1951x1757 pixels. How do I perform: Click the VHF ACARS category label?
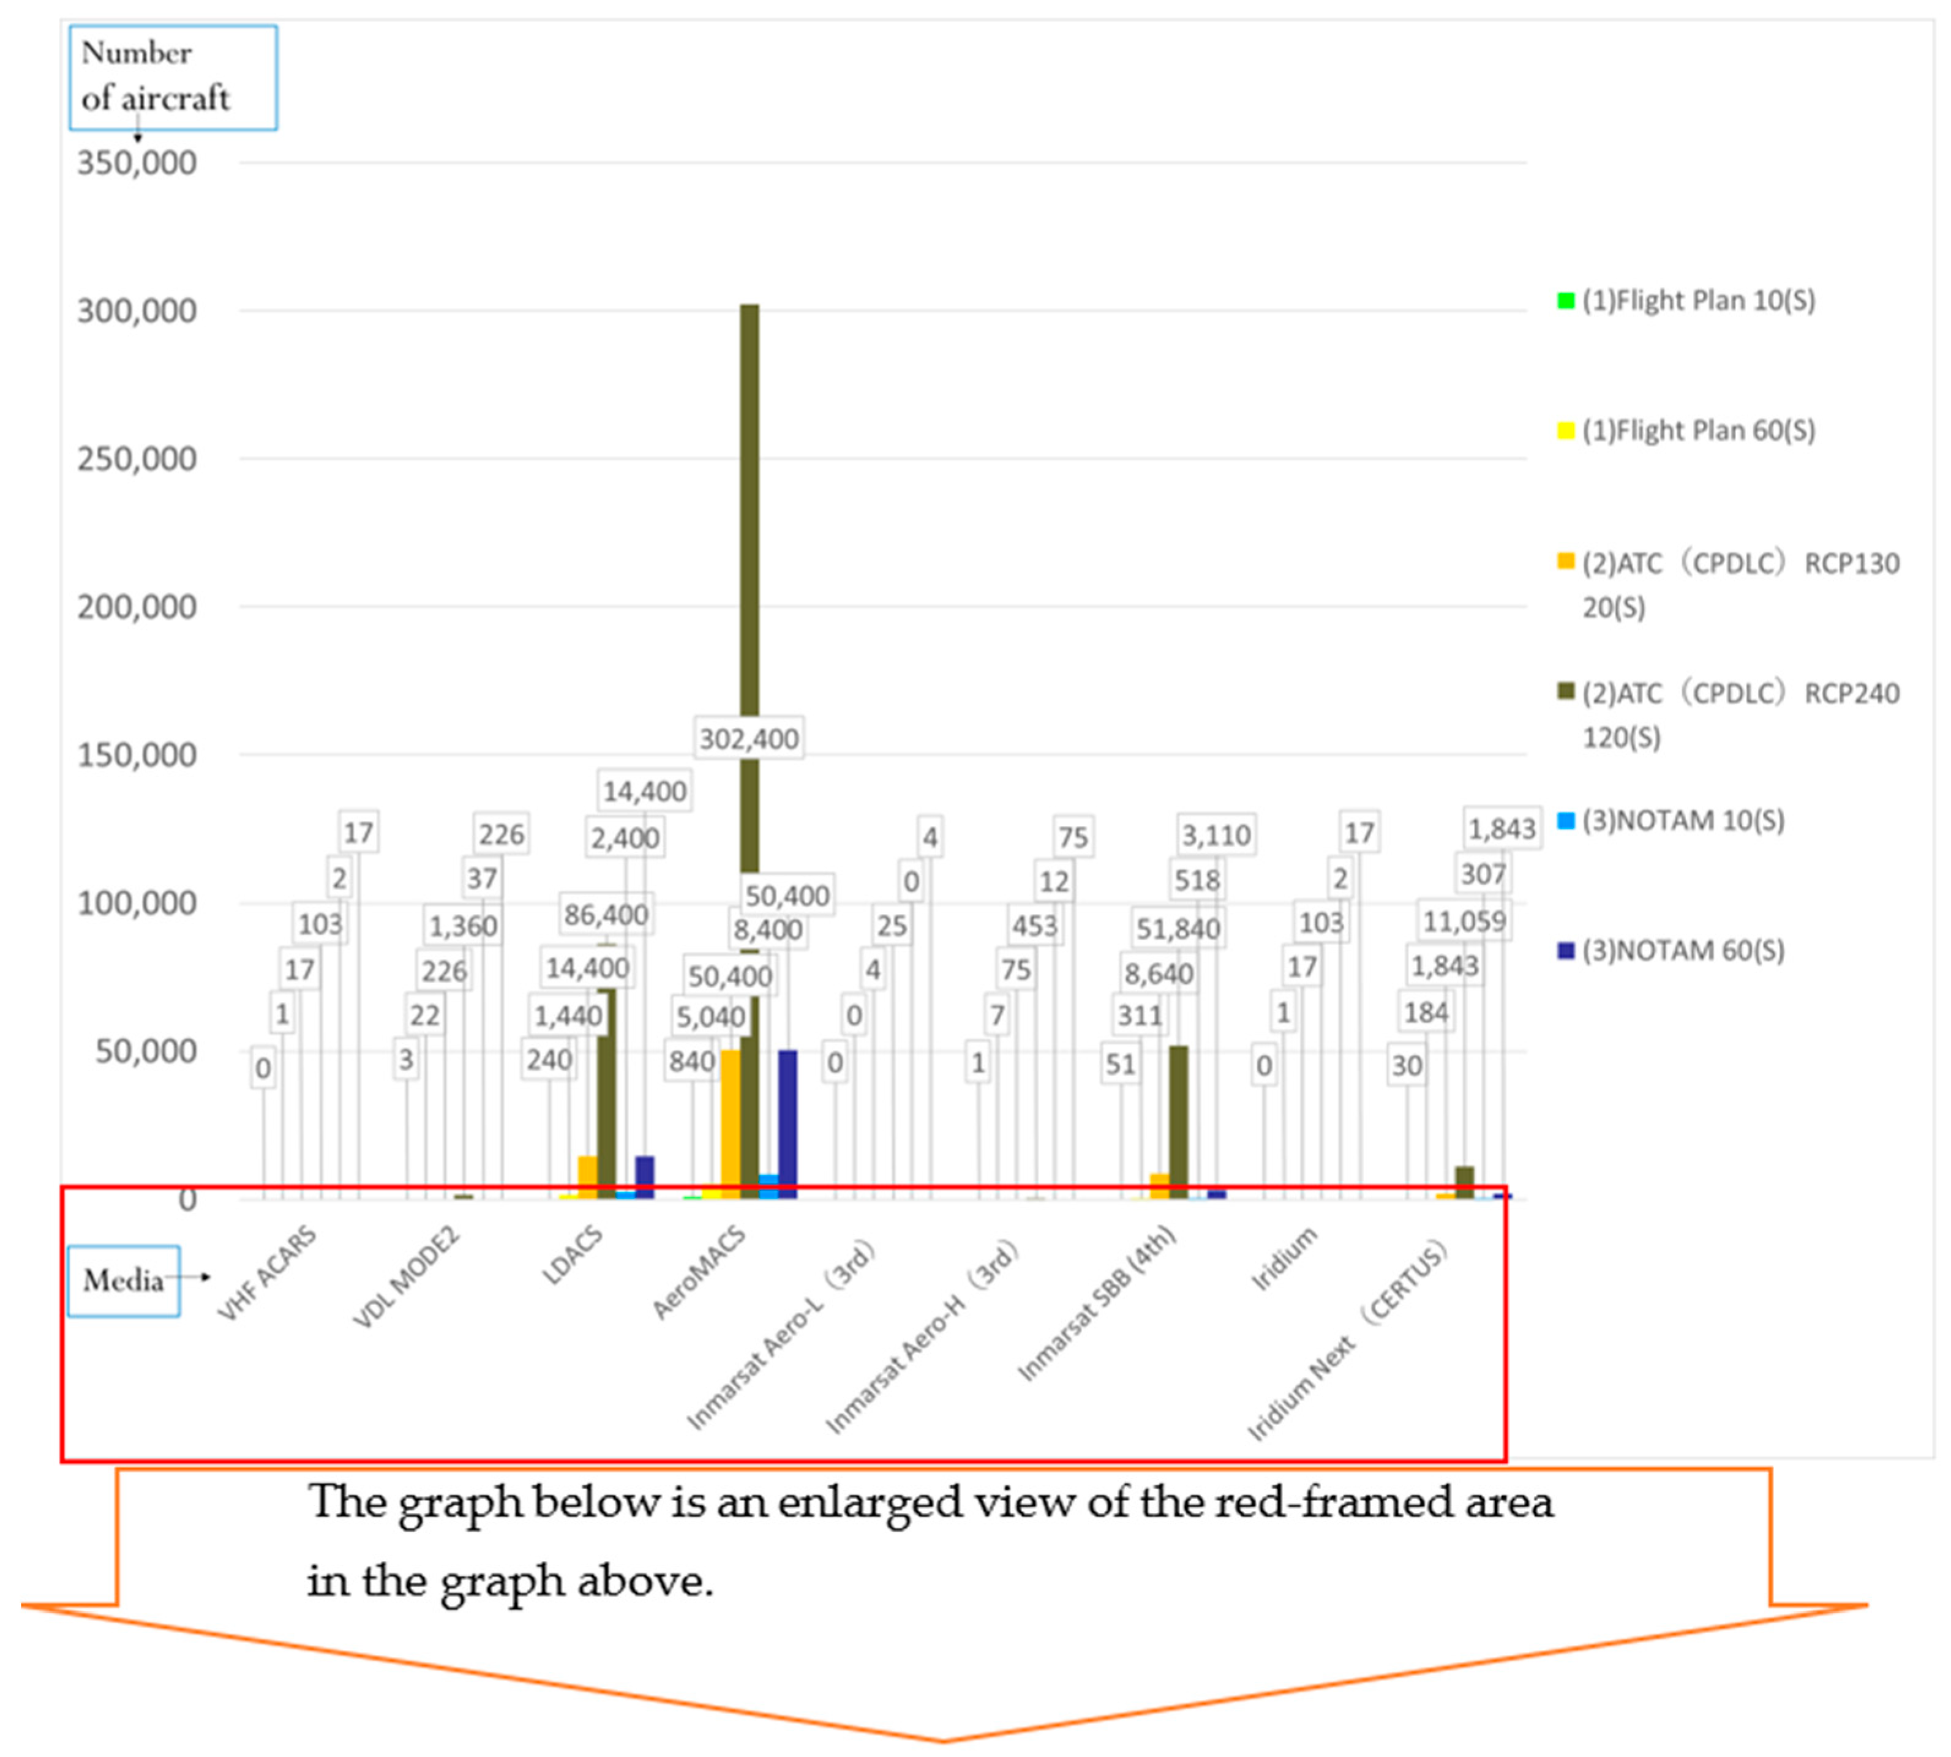click(268, 1272)
